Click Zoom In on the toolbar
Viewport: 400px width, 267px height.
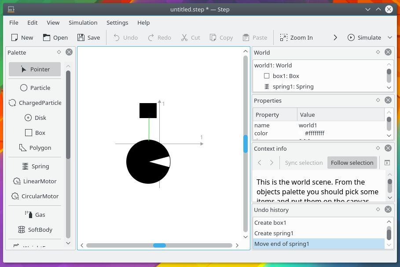click(296, 37)
